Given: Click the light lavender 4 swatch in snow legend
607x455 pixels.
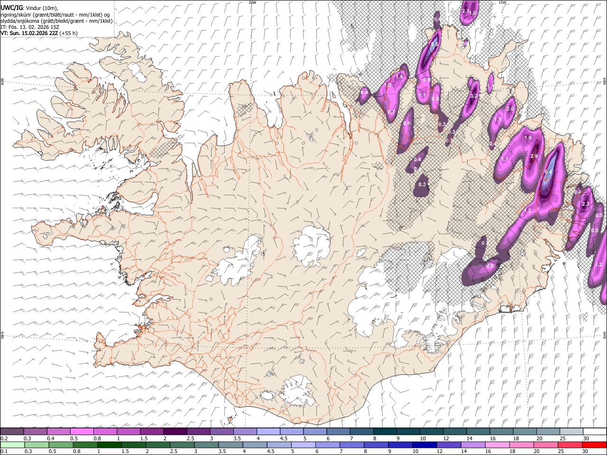Looking at the screenshot, I should click(268, 431).
